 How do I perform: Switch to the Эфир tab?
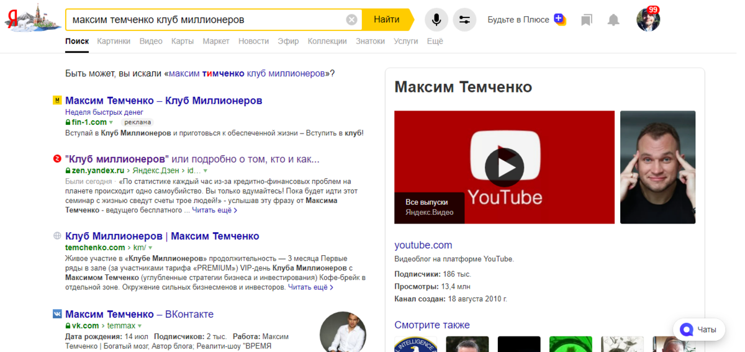point(288,41)
